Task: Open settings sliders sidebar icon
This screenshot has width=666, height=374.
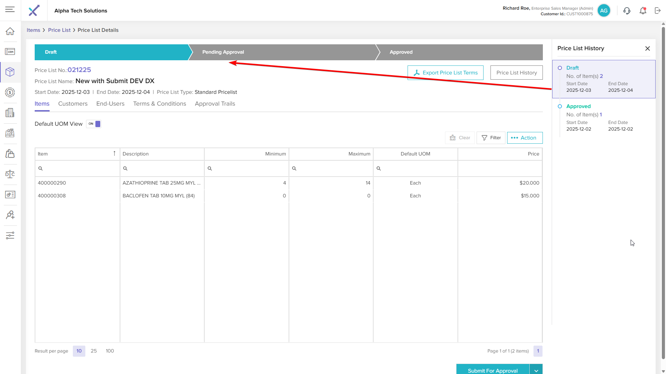Action: point(10,235)
